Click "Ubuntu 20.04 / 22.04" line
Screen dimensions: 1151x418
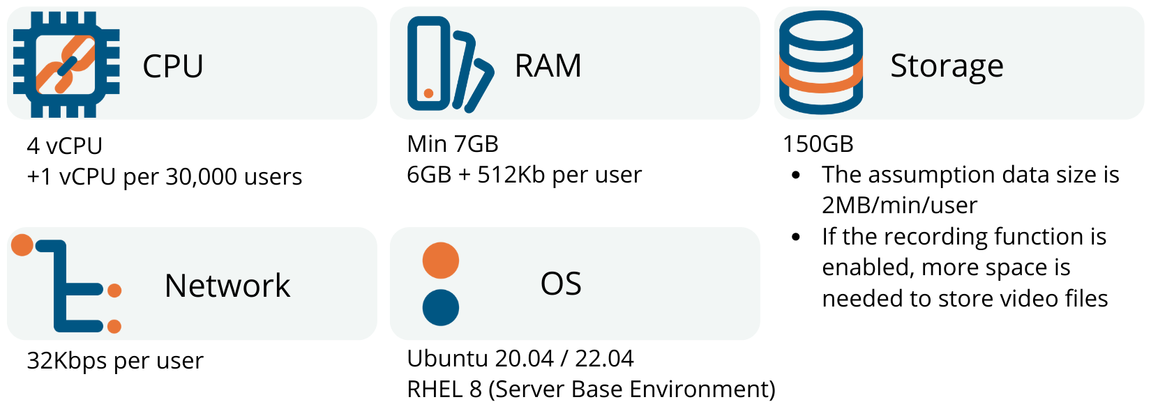(520, 358)
